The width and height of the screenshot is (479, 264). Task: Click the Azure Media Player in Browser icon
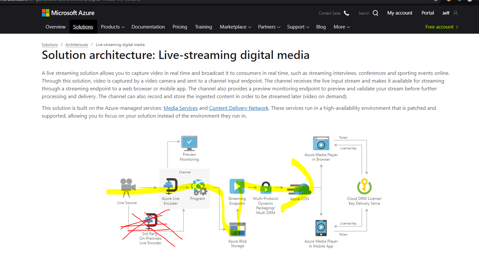pyautogui.click(x=321, y=143)
